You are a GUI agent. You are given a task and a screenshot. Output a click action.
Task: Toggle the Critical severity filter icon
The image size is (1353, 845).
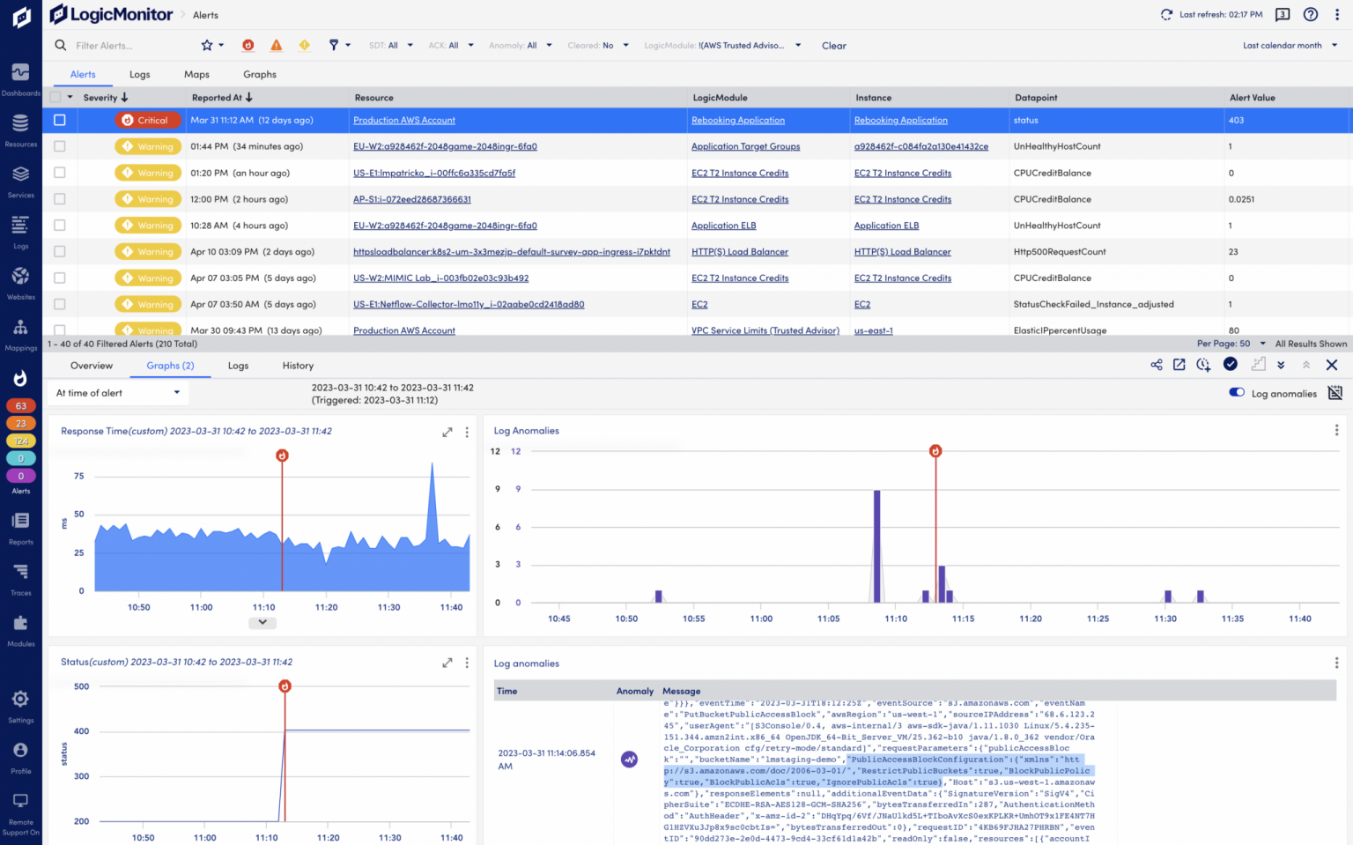tap(248, 45)
